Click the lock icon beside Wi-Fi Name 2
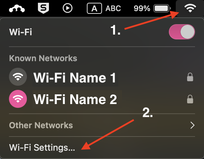Viewport: 204px width, 159px height. [190, 99]
